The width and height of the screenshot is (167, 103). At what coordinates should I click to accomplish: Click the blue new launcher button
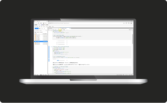37,28
